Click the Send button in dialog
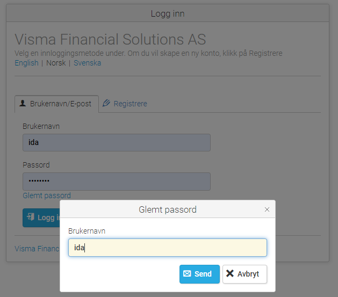338x297 pixels. pyautogui.click(x=199, y=274)
